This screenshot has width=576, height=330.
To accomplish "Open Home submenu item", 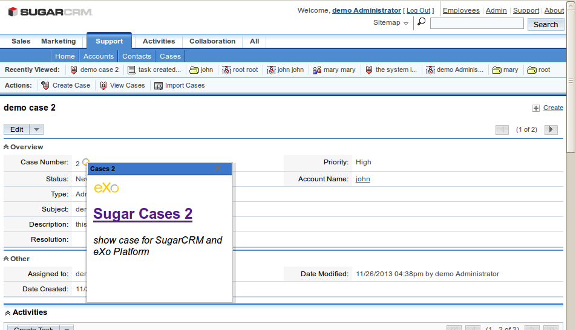I will tap(65, 56).
